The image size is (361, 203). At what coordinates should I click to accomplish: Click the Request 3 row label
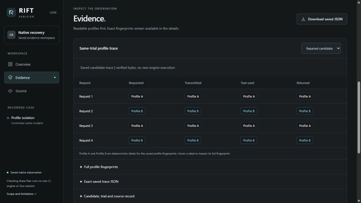point(86,126)
